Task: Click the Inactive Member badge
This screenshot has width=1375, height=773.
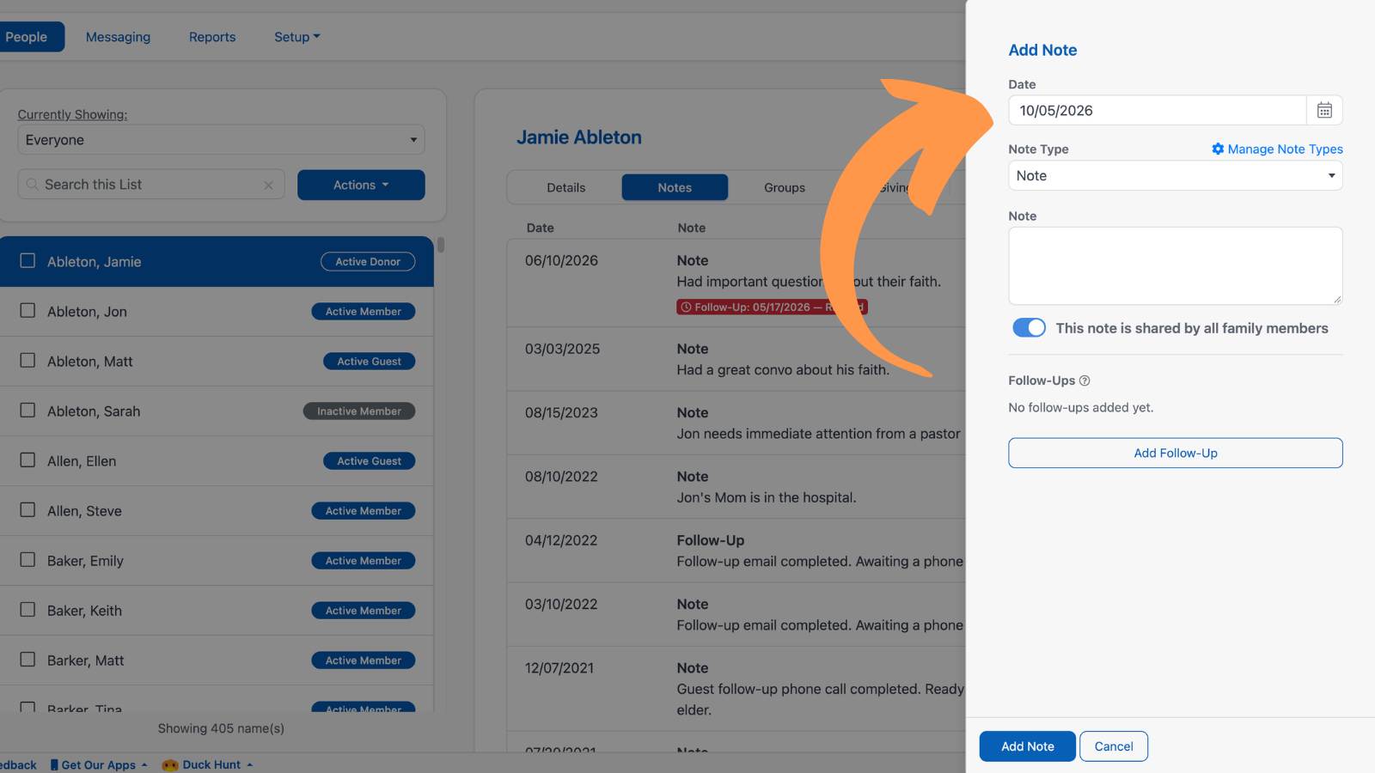Action: click(x=359, y=411)
